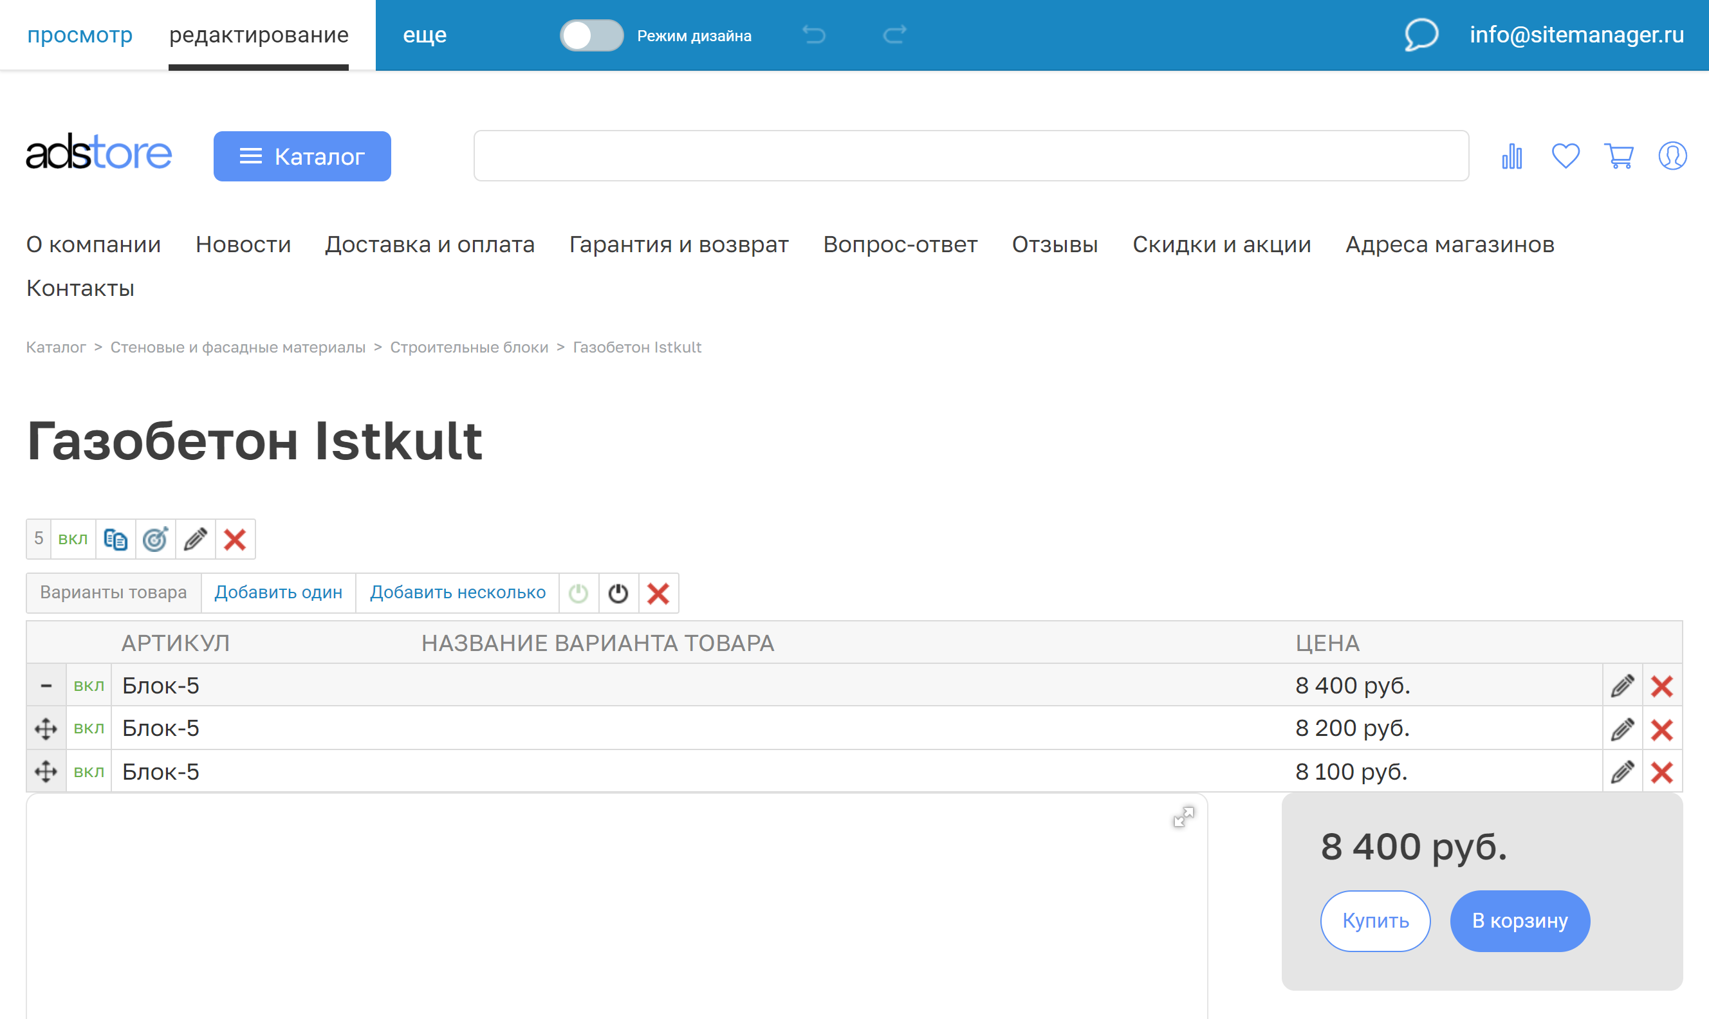1709x1019 pixels.
Task: Enable all variants with green power icon
Action: [579, 592]
